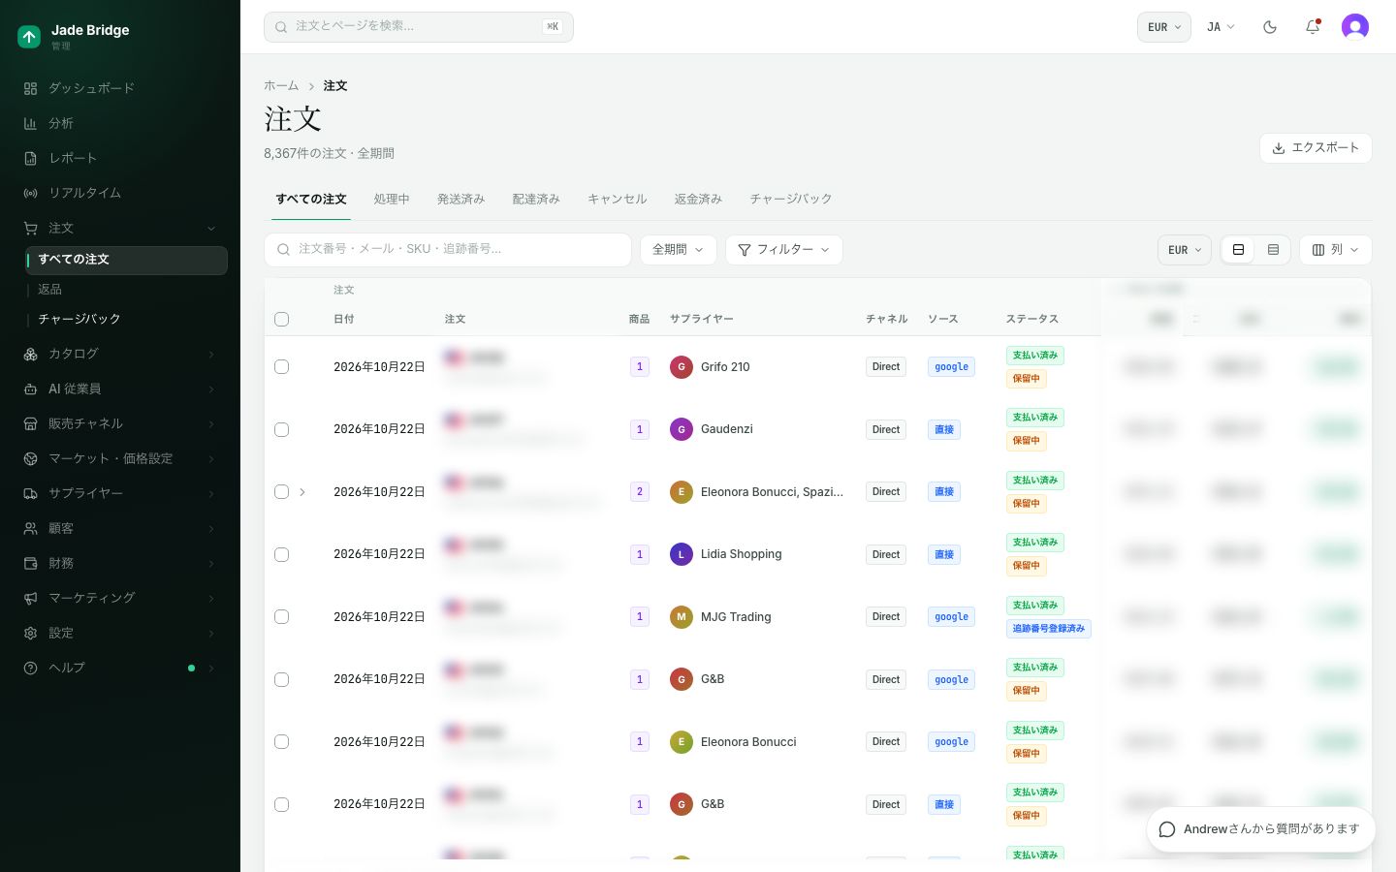Open the 返品 sidebar link
The image size is (1396, 872).
49,290
